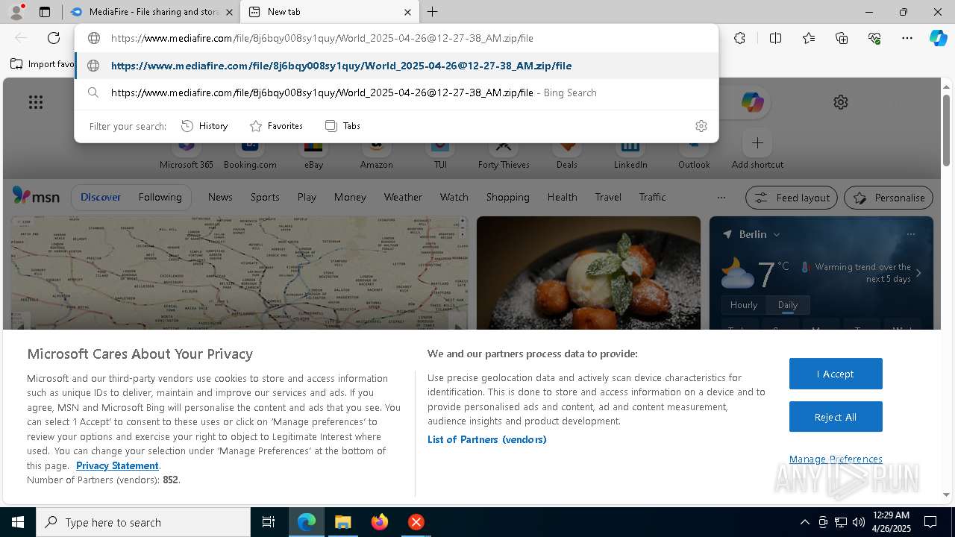Viewport: 955px width, 537px height.
Task: Open the Amazon shortcut
Action: 376,154
